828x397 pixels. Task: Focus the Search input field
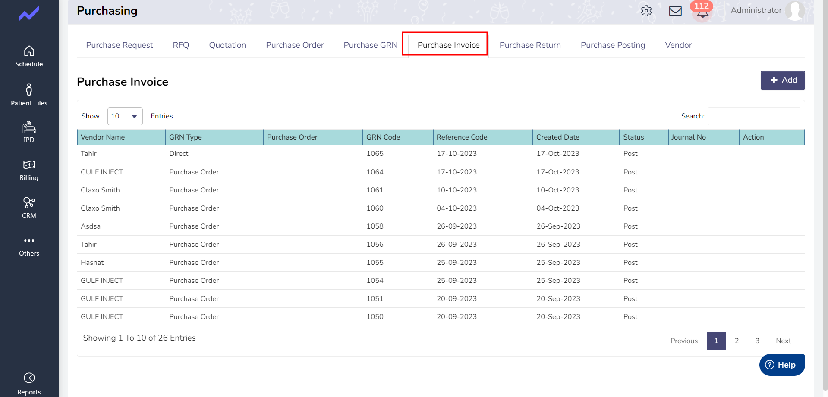tap(754, 116)
